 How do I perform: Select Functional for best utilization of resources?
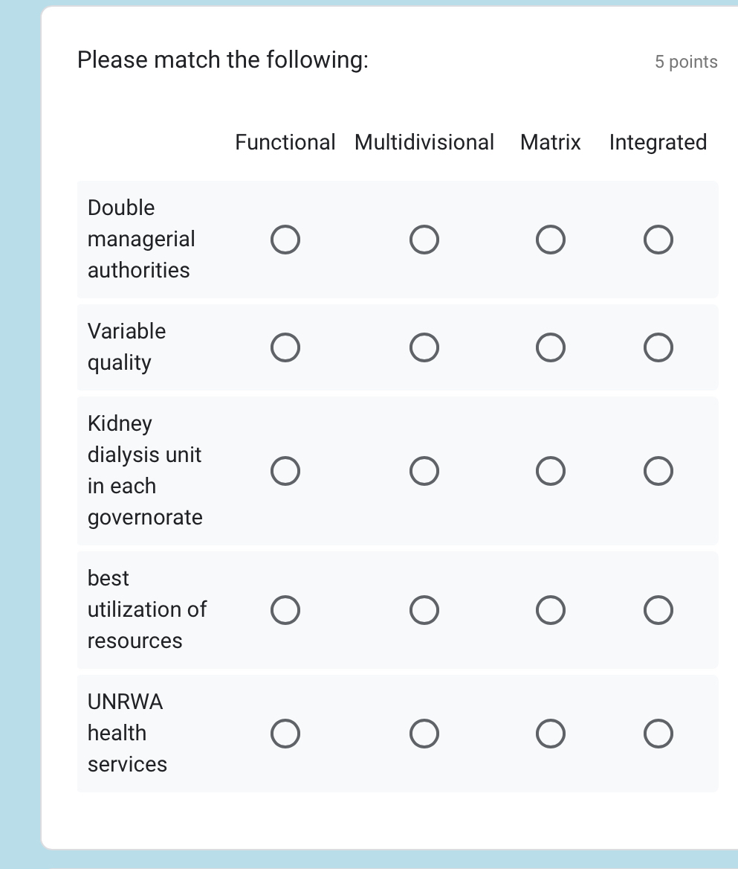pos(285,609)
